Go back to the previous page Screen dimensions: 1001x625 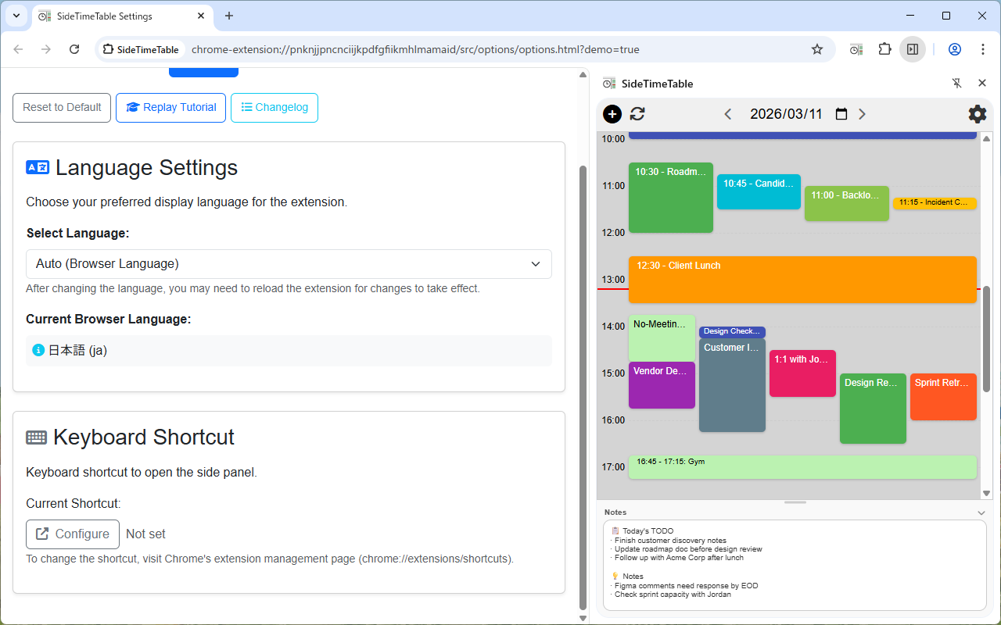click(18, 49)
